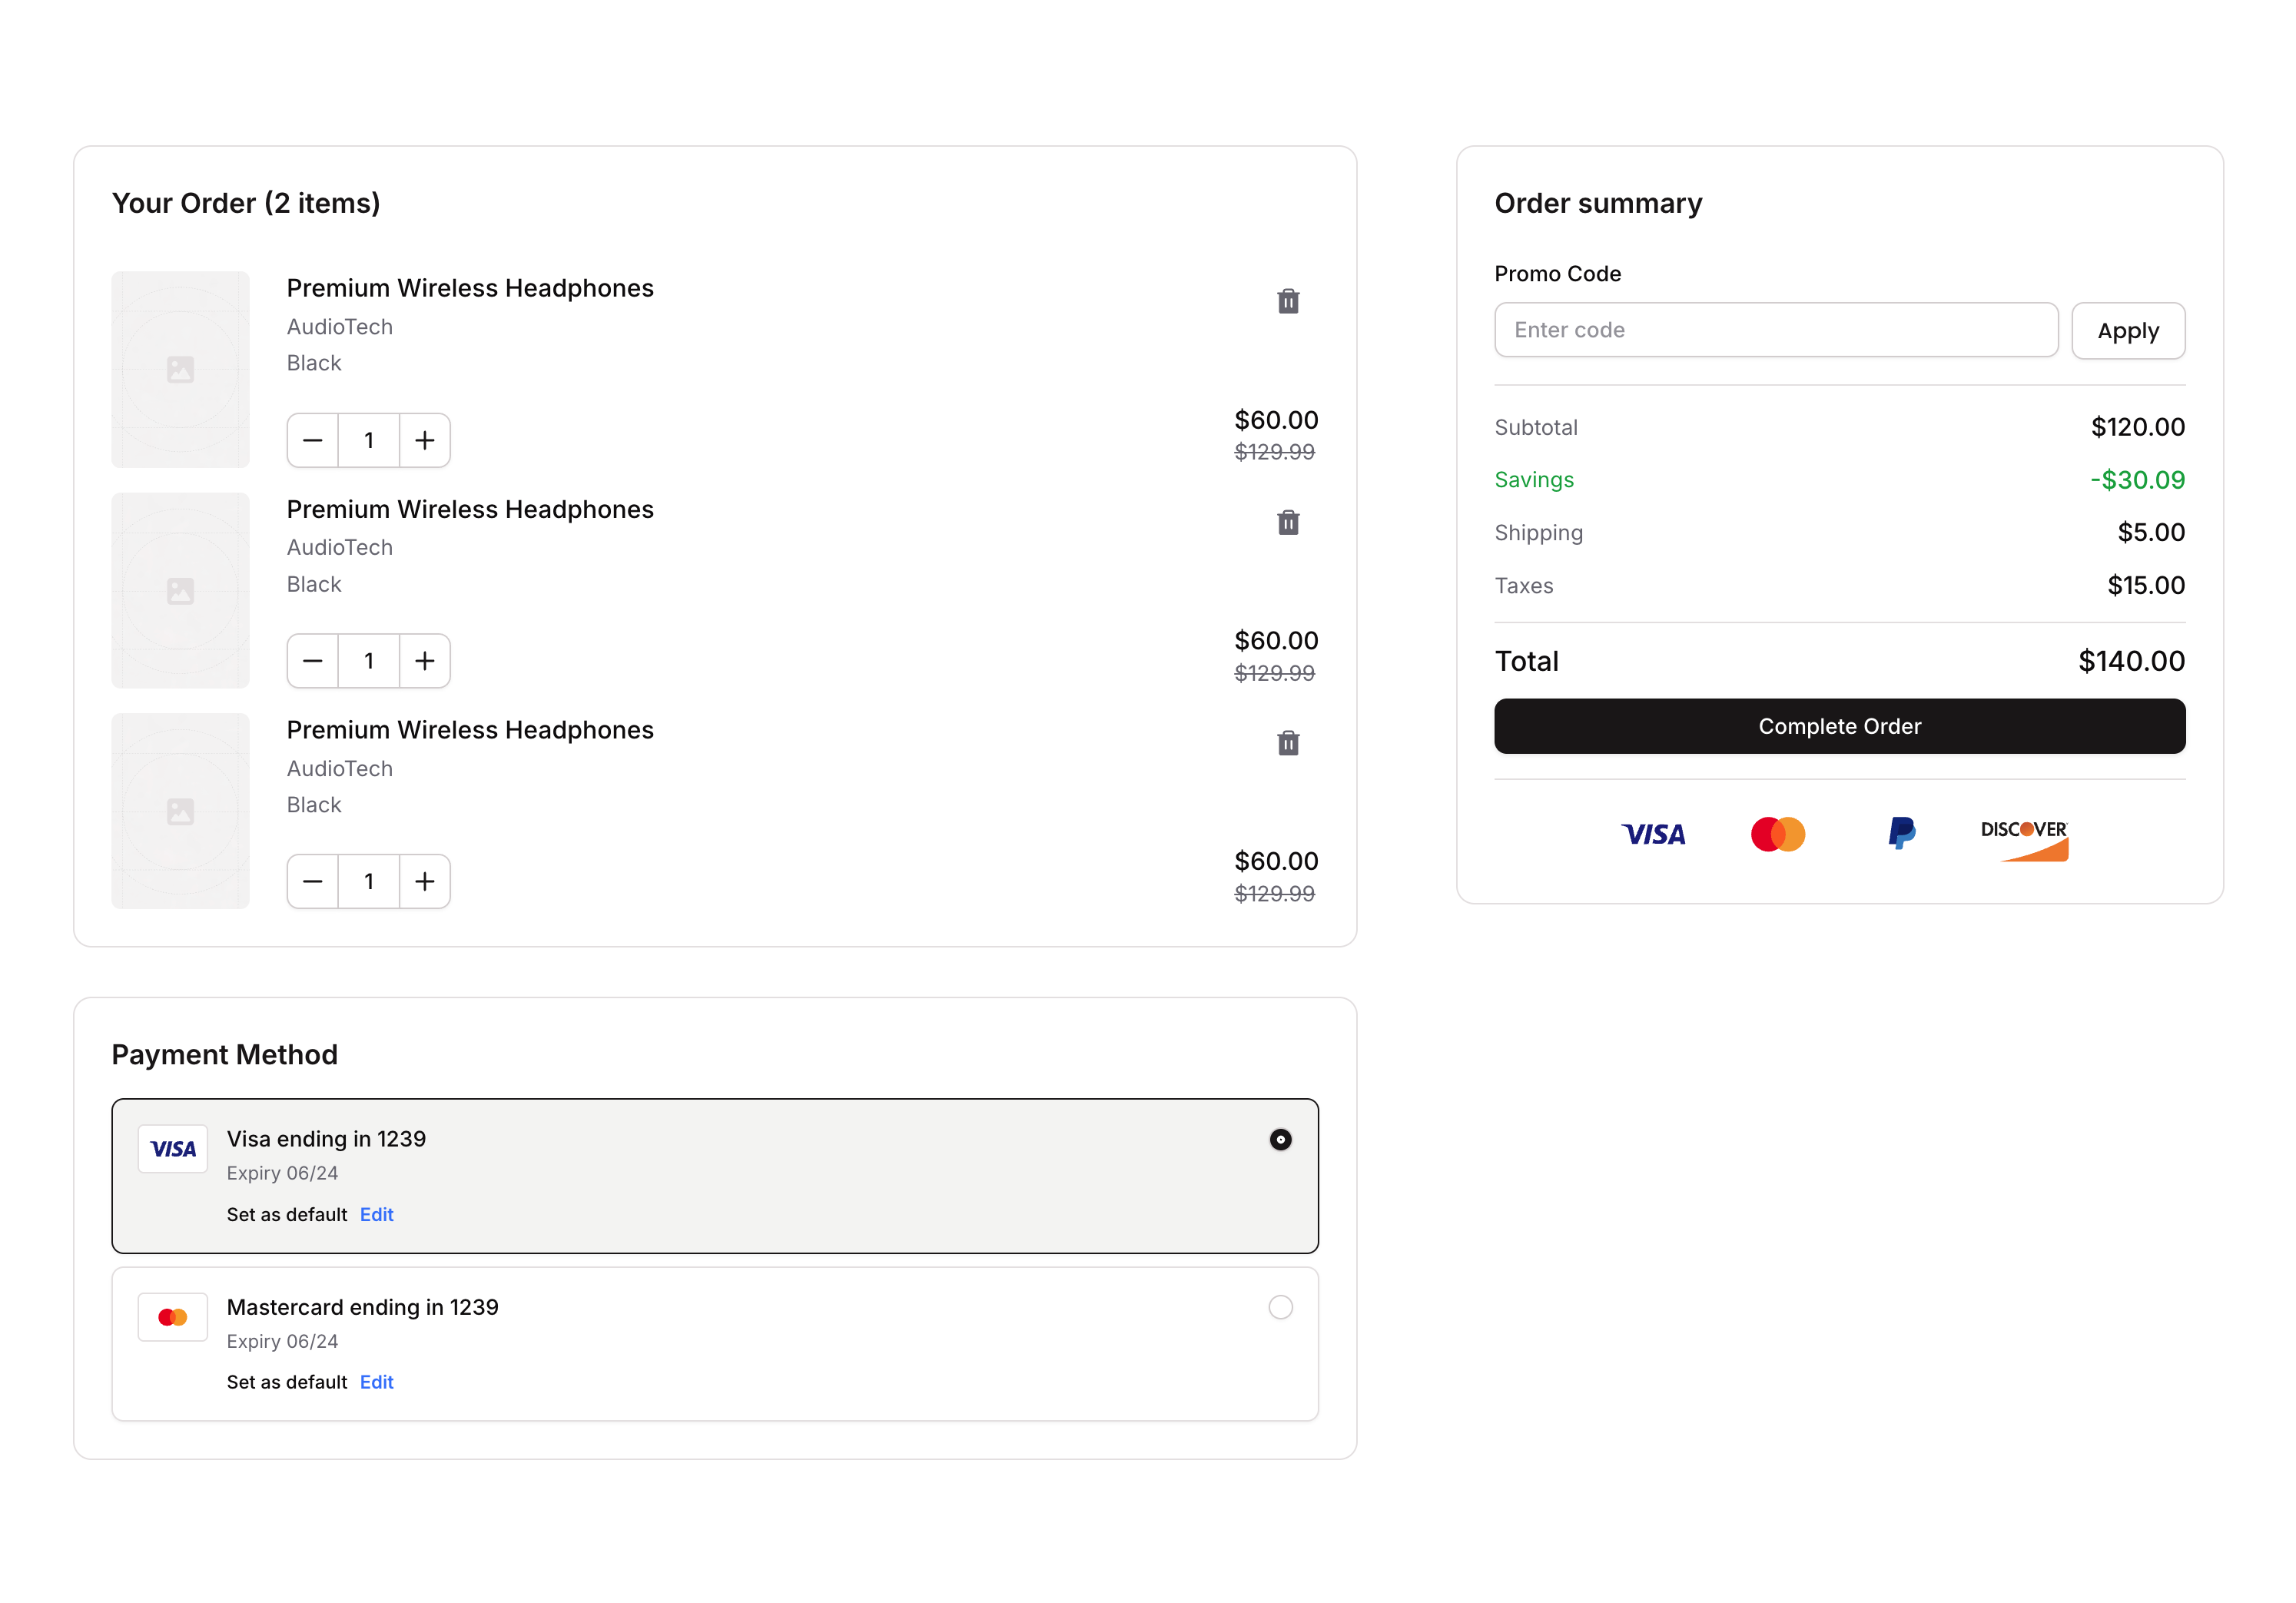Viewport: 2296px width, 1603px height.
Task: Click the trash icon on the third item
Action: click(1288, 743)
